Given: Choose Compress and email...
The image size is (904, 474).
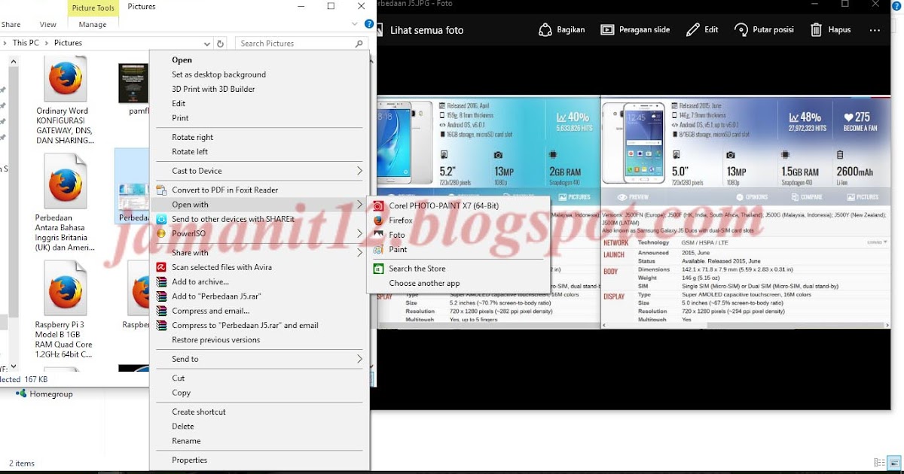Looking at the screenshot, I should [210, 311].
